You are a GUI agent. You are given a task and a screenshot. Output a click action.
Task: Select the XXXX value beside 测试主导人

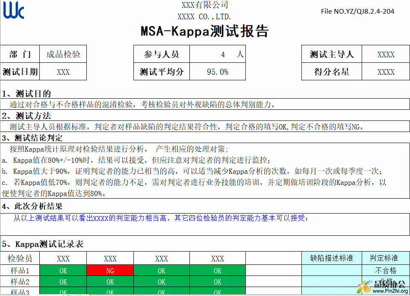point(386,54)
